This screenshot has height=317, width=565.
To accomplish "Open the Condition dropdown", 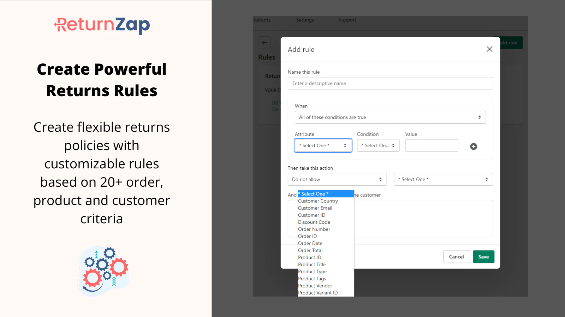I will [378, 145].
